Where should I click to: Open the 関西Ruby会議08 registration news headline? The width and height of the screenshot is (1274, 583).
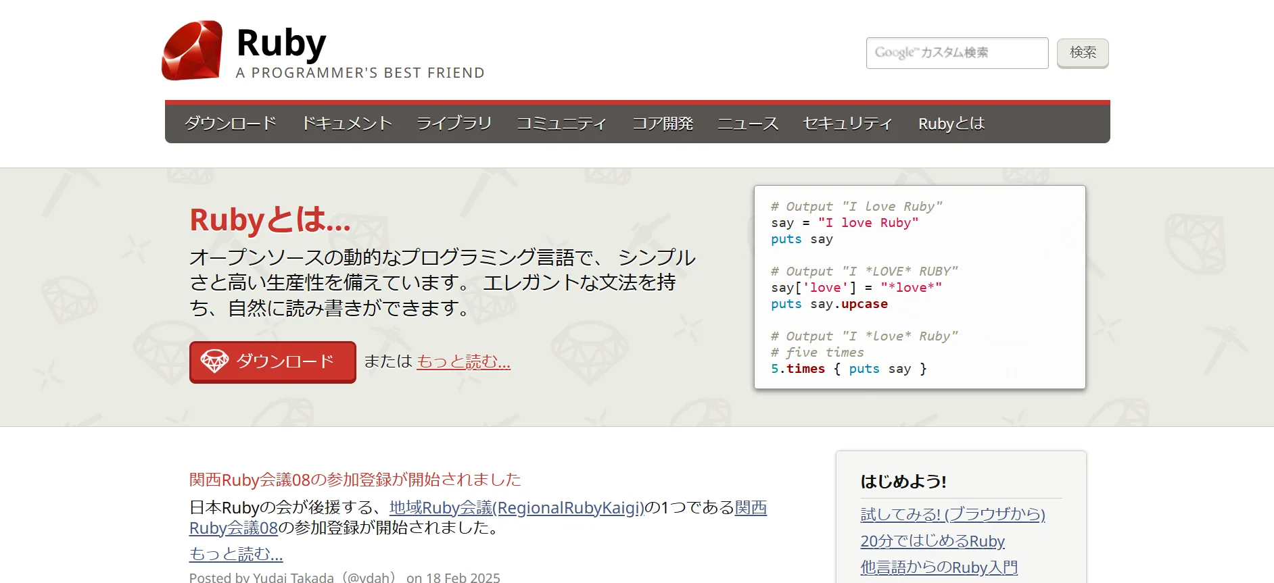pyautogui.click(x=355, y=480)
